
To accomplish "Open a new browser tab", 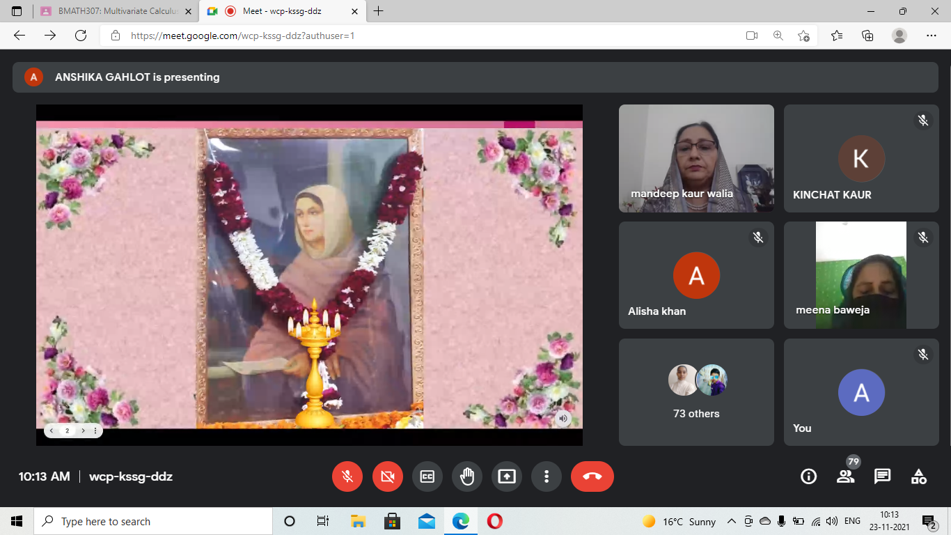I will (379, 11).
